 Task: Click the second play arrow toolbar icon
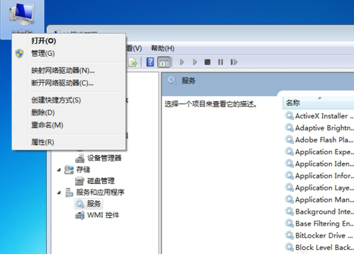195,62
